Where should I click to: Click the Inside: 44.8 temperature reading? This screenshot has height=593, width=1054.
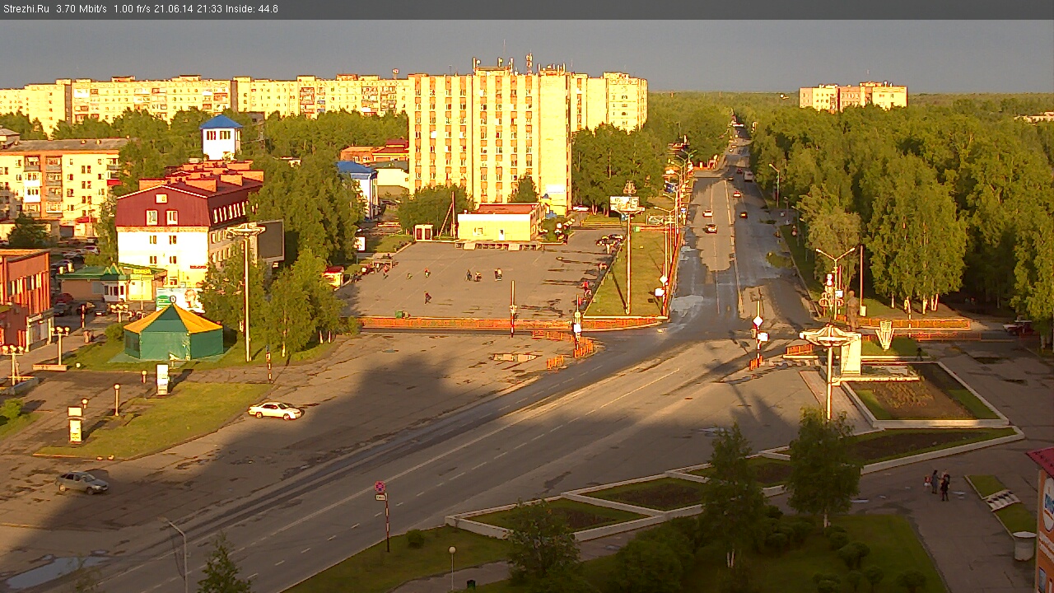252,9
